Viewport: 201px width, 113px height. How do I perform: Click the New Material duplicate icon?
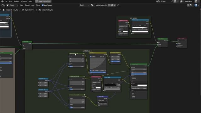(112, 5)
